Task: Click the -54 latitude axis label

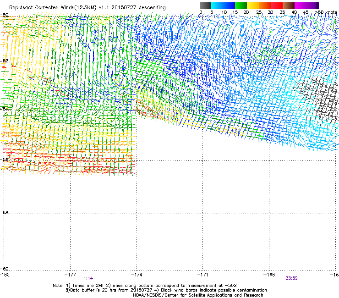Action: (4, 109)
